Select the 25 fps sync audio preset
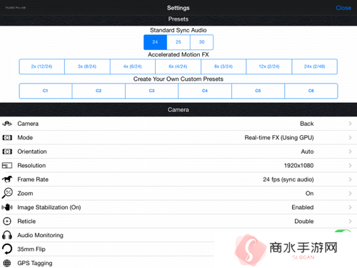This screenshot has width=357, height=268. [x=178, y=42]
